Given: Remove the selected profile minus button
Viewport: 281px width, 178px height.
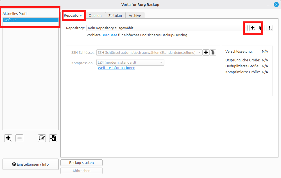Looking at the screenshot, I should coord(19,138).
